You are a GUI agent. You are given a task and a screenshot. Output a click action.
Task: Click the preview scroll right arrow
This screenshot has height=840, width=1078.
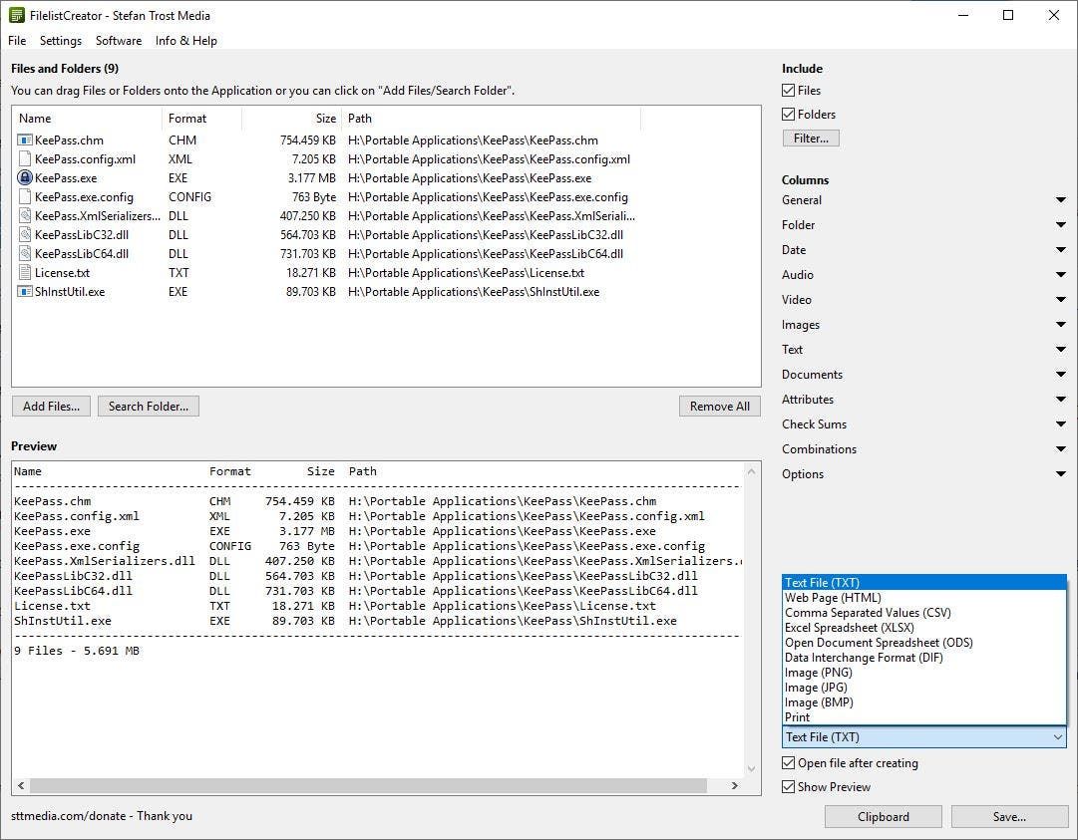click(734, 785)
